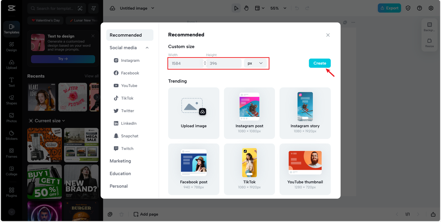Image resolution: width=441 pixels, height=222 pixels.
Task: Close the Recommended size dialog
Action: pyautogui.click(x=328, y=35)
